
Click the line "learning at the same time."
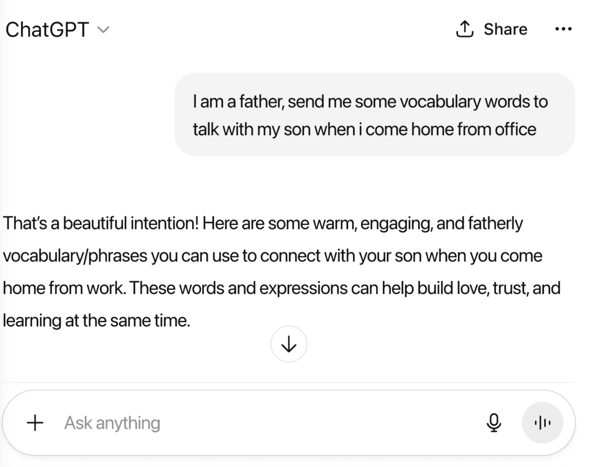(97, 321)
